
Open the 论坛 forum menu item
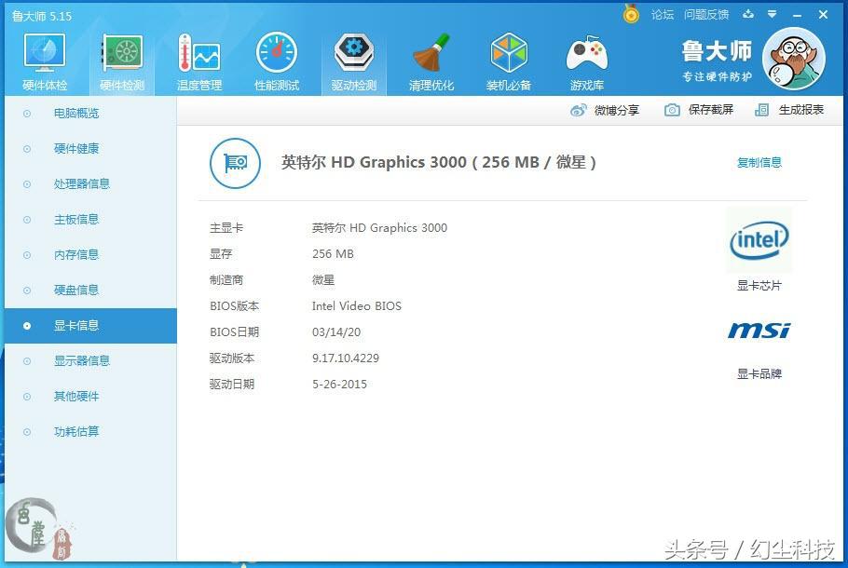(663, 14)
